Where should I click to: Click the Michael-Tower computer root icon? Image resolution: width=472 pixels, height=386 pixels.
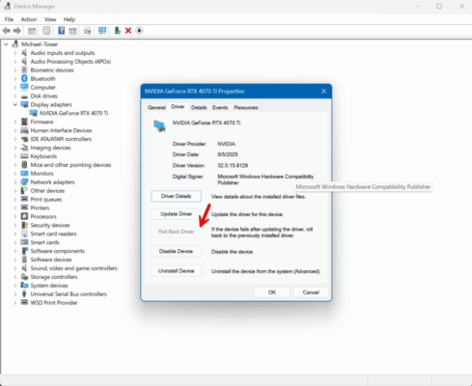pos(15,44)
